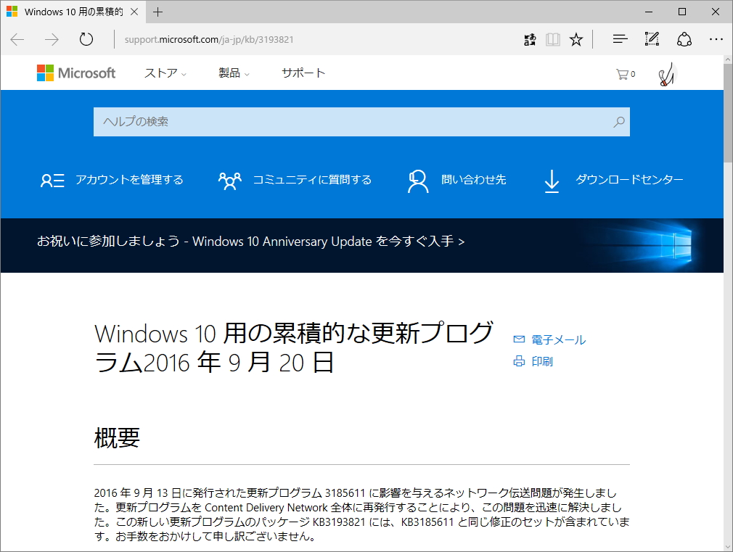733x552 pixels.
Task: Click the user account avatar
Action: [667, 74]
